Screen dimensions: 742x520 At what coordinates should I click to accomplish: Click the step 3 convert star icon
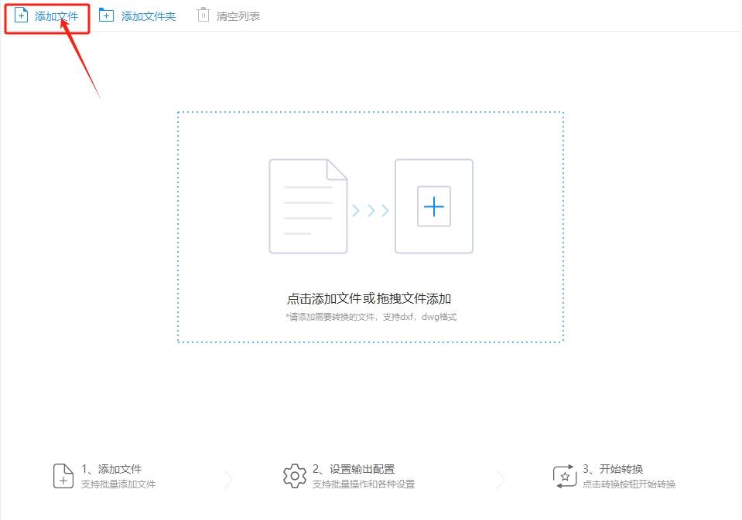point(564,476)
